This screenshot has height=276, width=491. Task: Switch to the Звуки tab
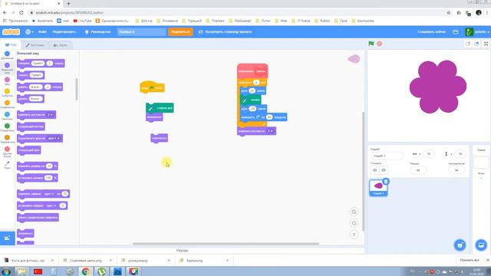[x=61, y=45]
